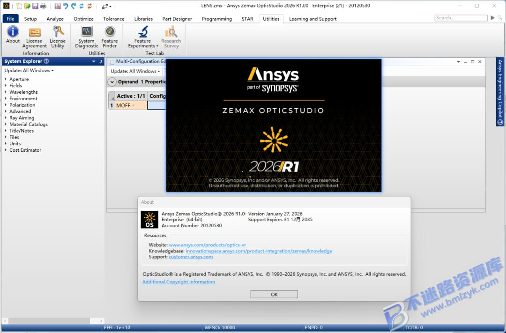This screenshot has height=333, width=506.
Task: Open the customer.ansys.com support link
Action: pos(191,257)
